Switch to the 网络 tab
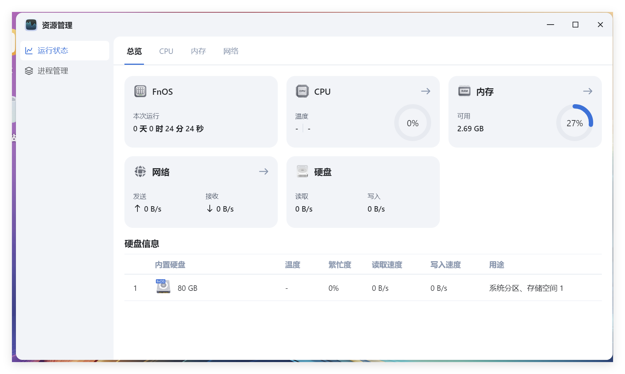625x374 pixels. (x=231, y=51)
